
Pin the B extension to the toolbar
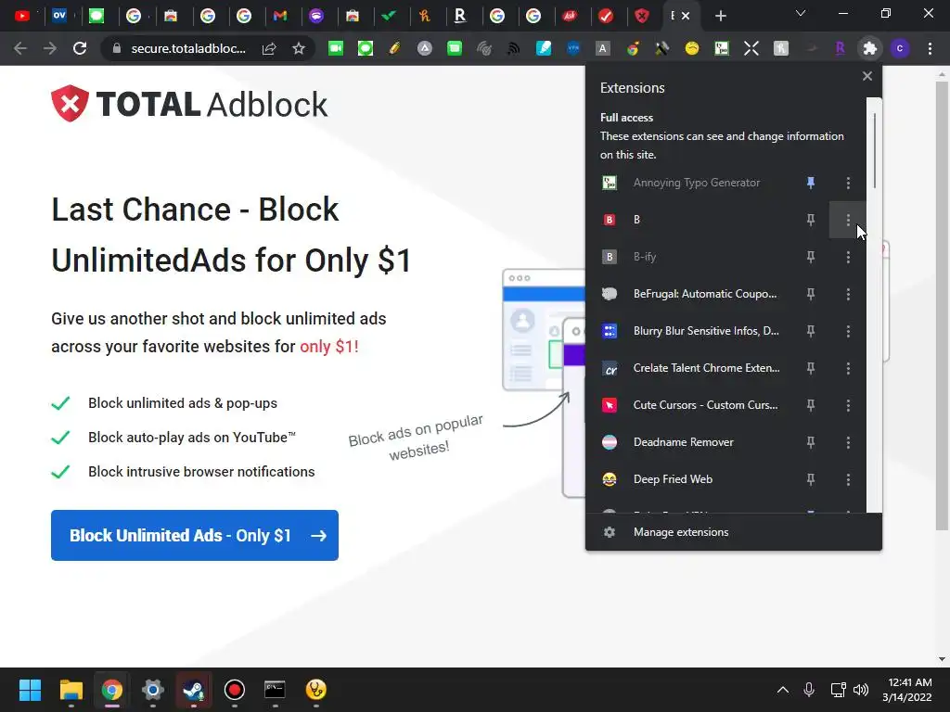coord(811,220)
